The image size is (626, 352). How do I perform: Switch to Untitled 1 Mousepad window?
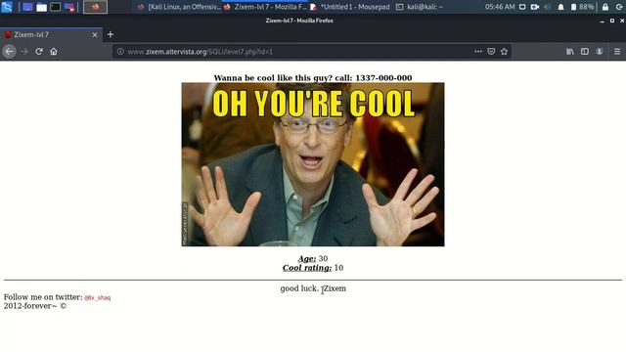[350, 7]
